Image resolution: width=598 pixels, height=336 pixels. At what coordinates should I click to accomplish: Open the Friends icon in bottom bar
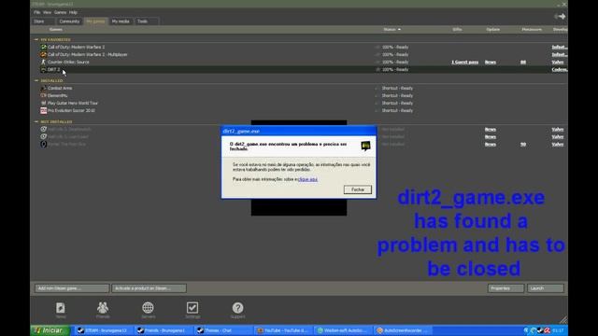tap(103, 307)
